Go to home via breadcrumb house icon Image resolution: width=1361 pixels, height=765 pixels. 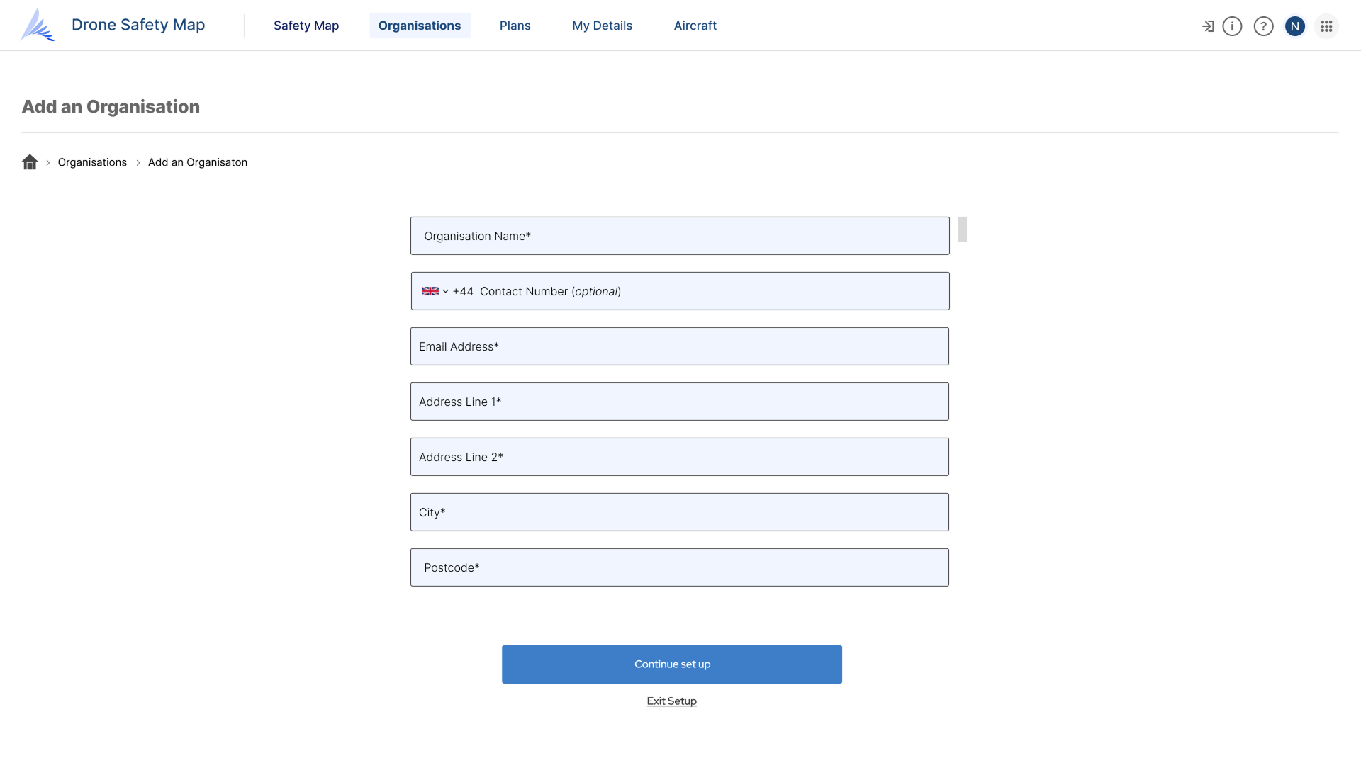point(30,162)
